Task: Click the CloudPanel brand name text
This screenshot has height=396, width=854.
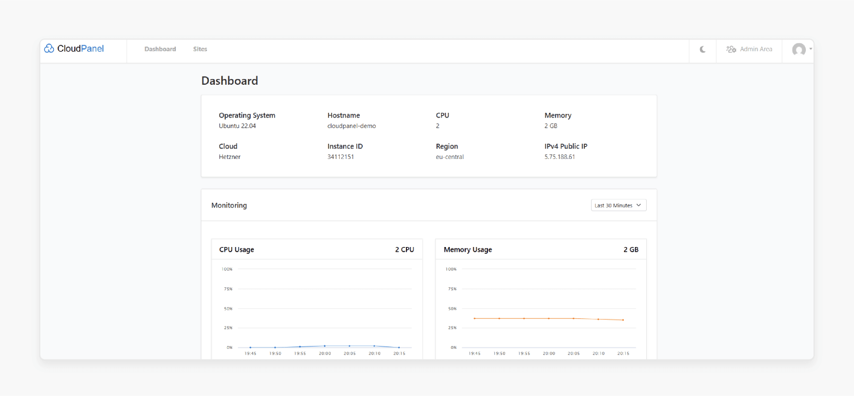Action: pyautogui.click(x=81, y=49)
